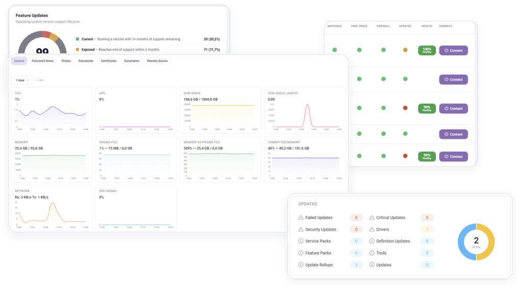Click the Feature Updates gauge chart

coord(42,43)
